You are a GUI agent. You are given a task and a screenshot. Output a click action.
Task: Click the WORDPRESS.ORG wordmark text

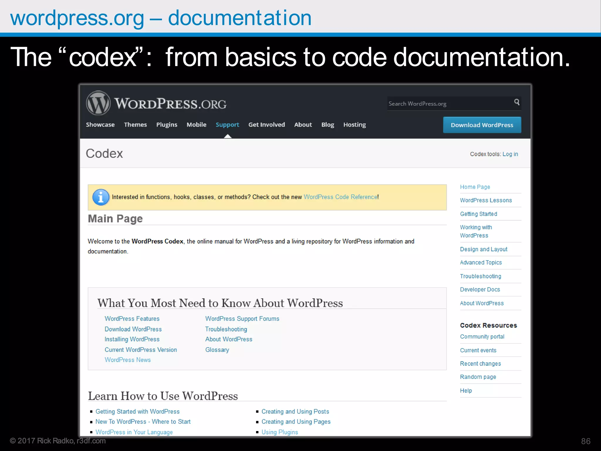pyautogui.click(x=170, y=104)
